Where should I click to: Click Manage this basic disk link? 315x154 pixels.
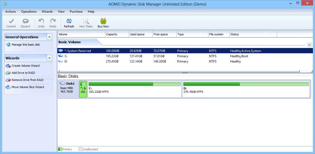(x=26, y=45)
